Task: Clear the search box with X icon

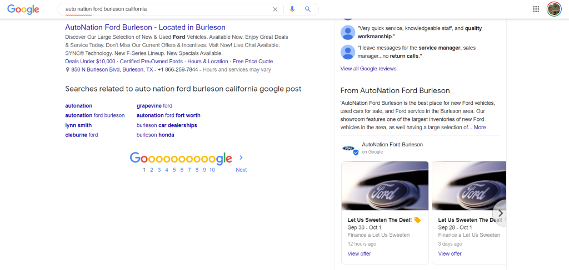Action: [x=275, y=9]
